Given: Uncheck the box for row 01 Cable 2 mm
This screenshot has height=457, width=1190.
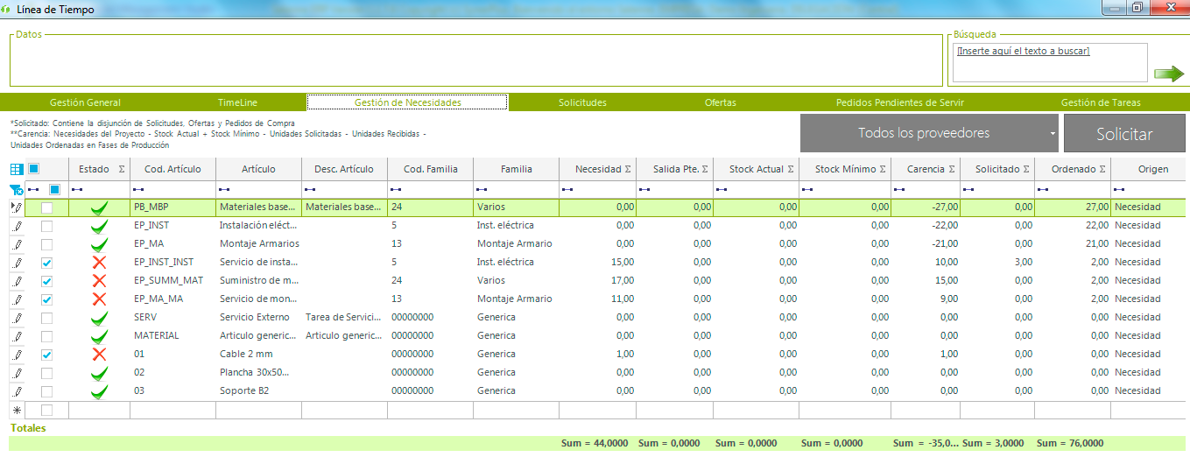Looking at the screenshot, I should (x=46, y=355).
